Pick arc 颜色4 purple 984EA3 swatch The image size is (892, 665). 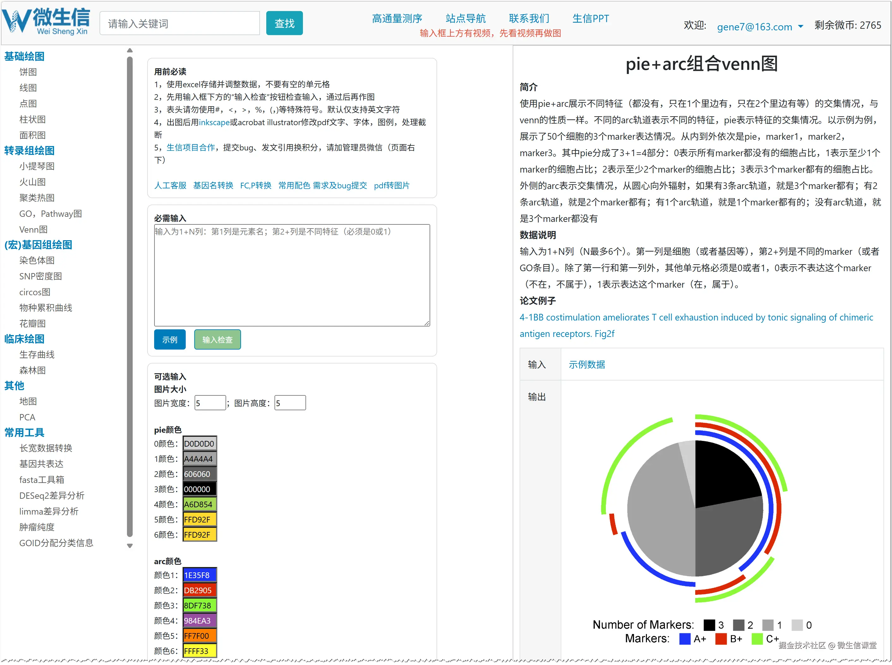pos(200,620)
